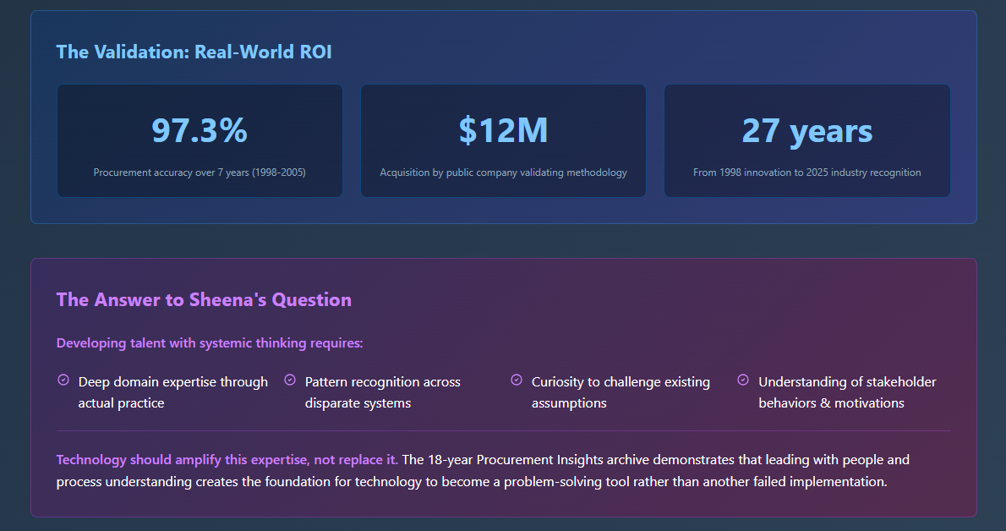Click The Answer to Sheena's Question heading
Viewport: 1006px width, 531px height.
click(204, 299)
